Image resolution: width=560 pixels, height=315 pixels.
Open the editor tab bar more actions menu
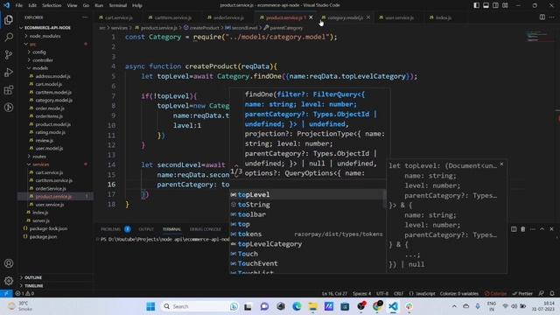pyautogui.click(x=552, y=17)
